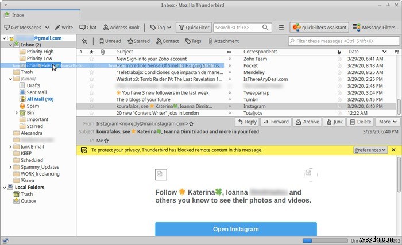The image size is (402, 245).
Task: Mark the message as Junk
Action: coord(334,122)
